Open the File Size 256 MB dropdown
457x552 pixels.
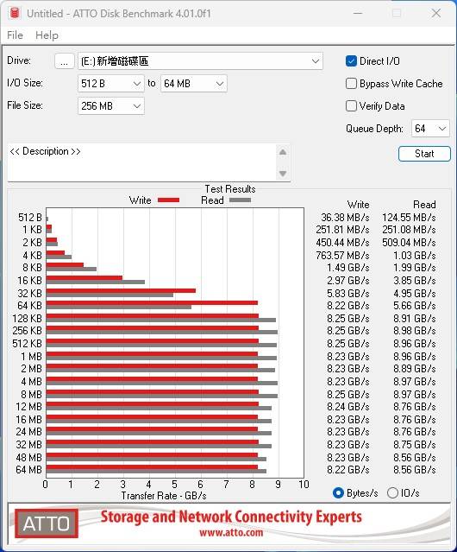click(x=111, y=106)
